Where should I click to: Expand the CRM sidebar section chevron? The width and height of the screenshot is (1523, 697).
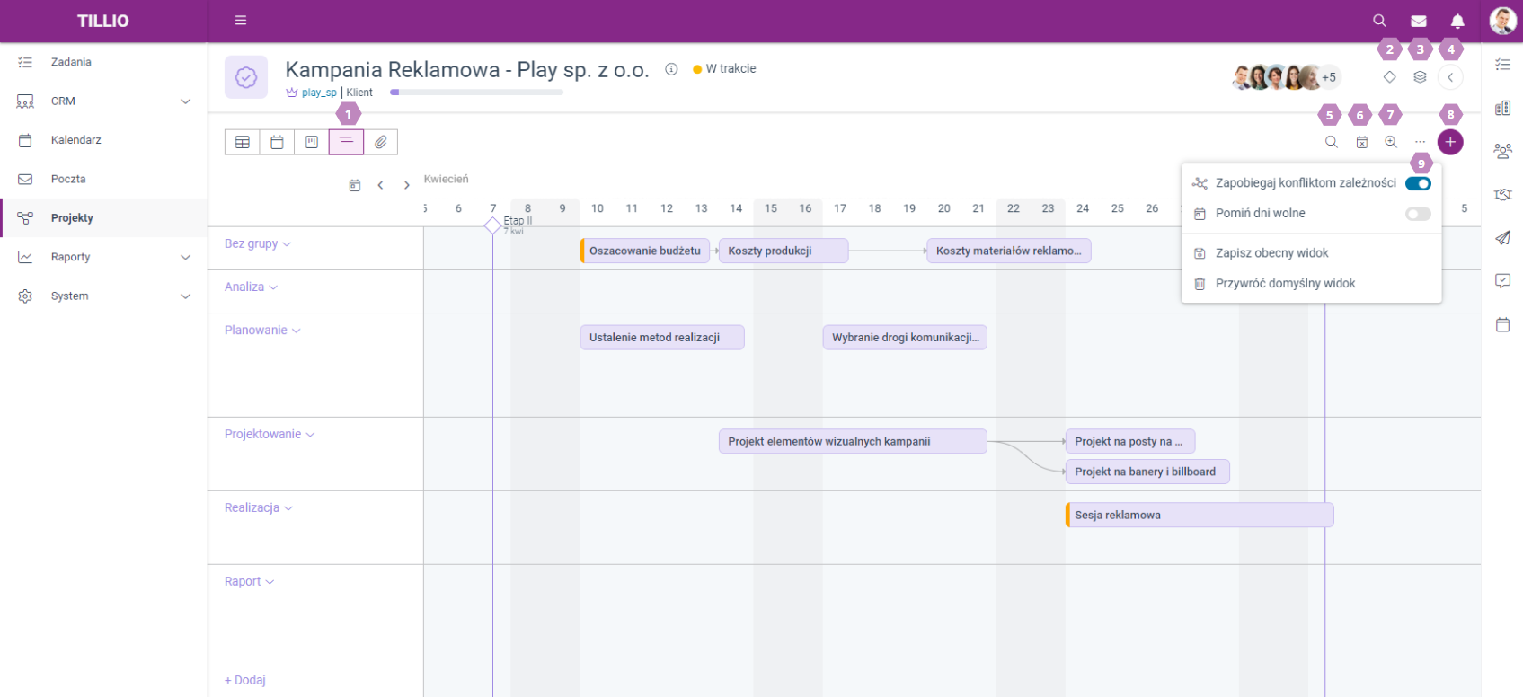[185, 101]
